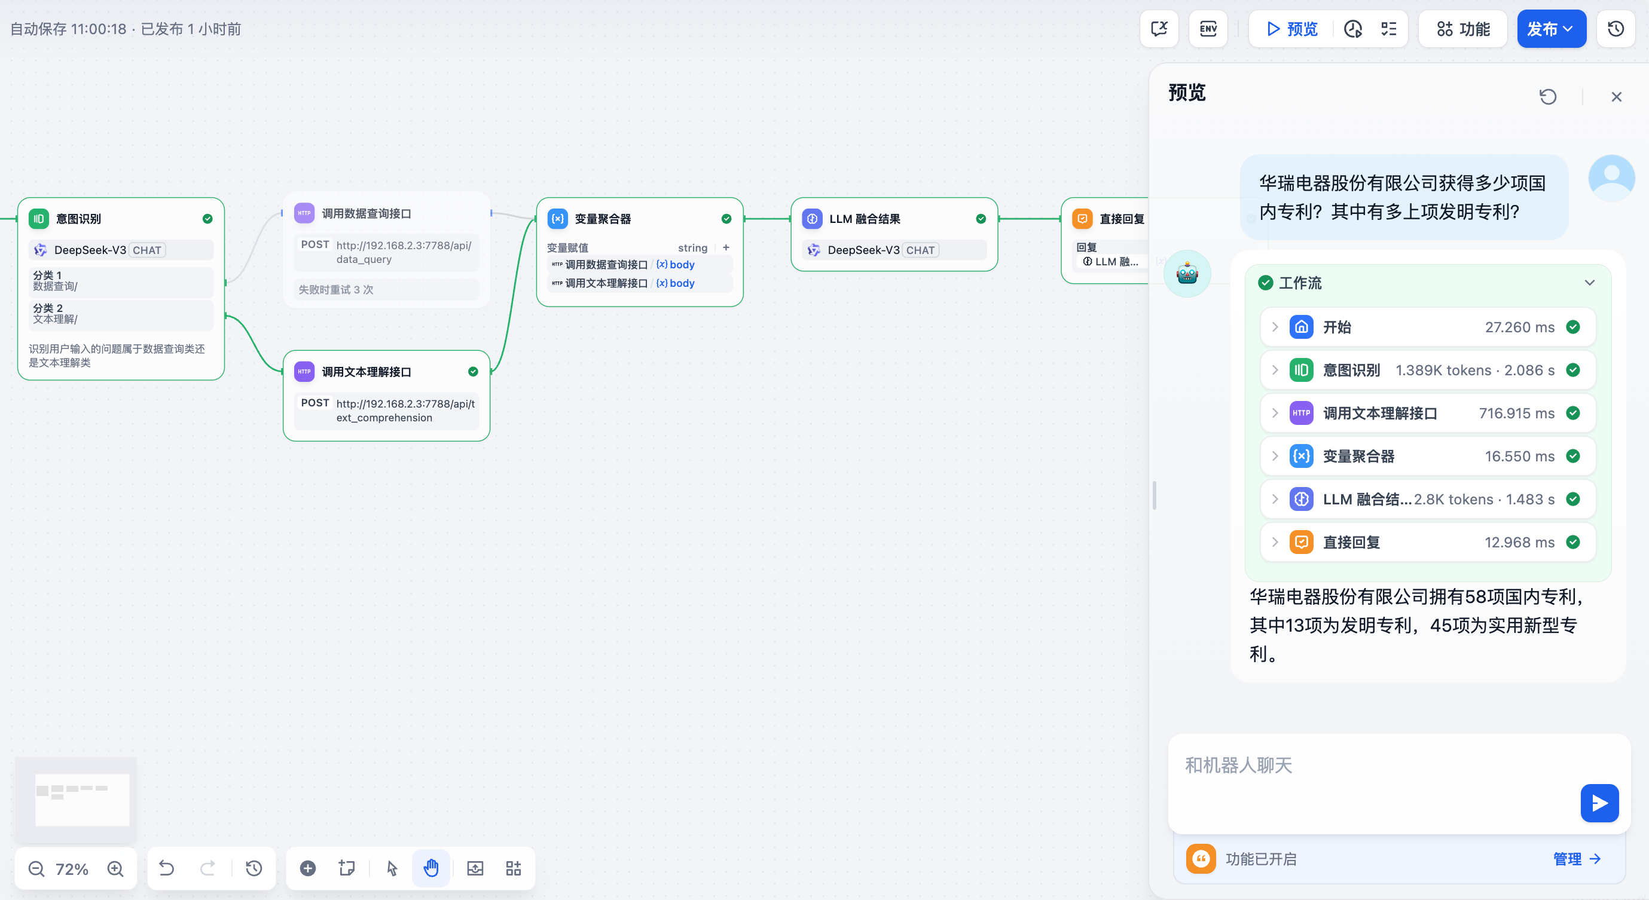Click the 预览 button in toolbar
This screenshot has height=900, width=1649.
[1292, 29]
